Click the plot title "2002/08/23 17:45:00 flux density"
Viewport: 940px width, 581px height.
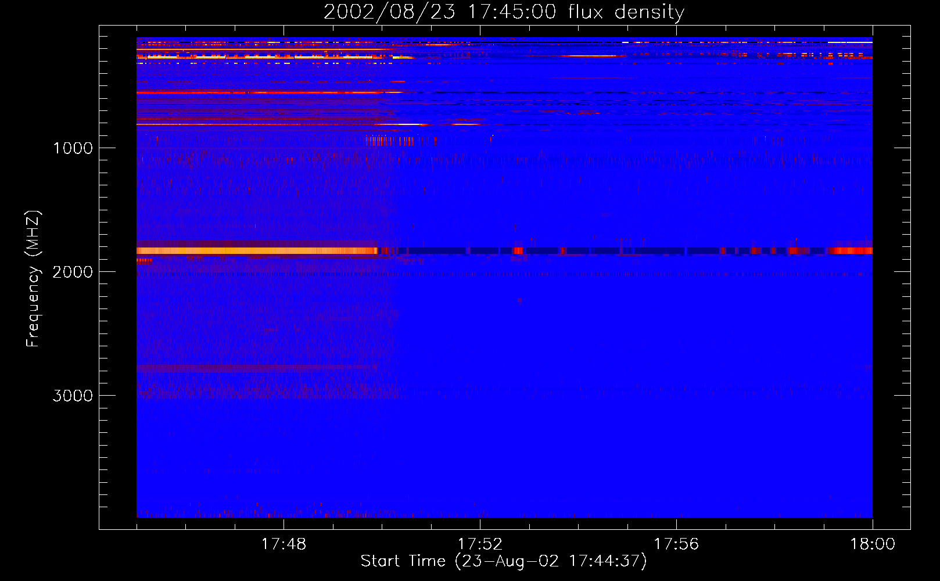pos(504,12)
